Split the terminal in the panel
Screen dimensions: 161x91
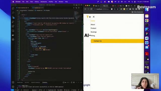[x=71, y=82]
